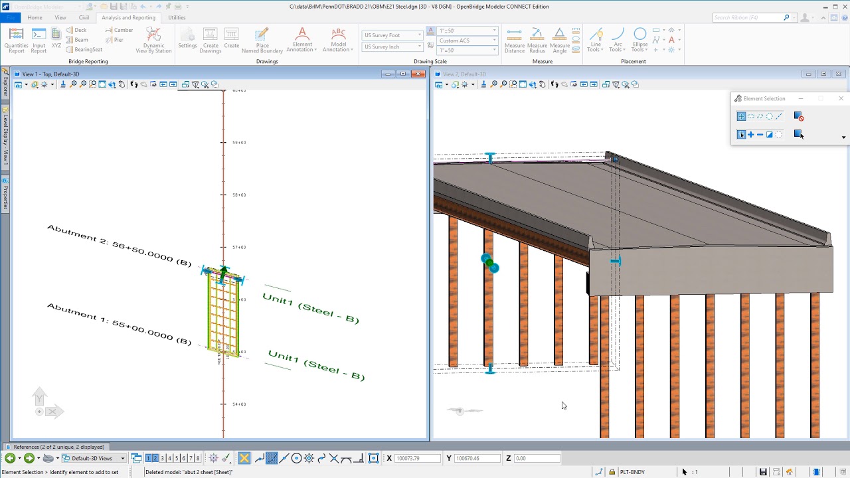Open the Camber report
The image size is (850, 478).
120,30
